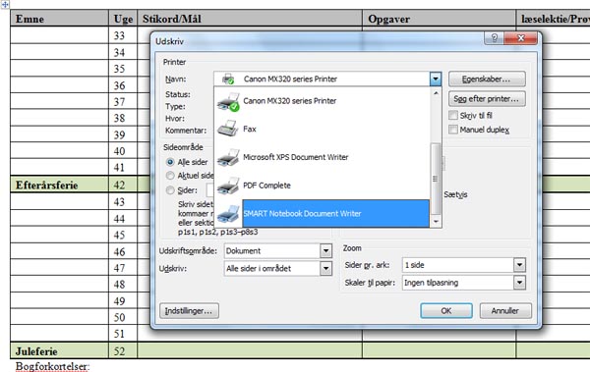Click the printer list scrollbar down arrow

tap(436, 222)
